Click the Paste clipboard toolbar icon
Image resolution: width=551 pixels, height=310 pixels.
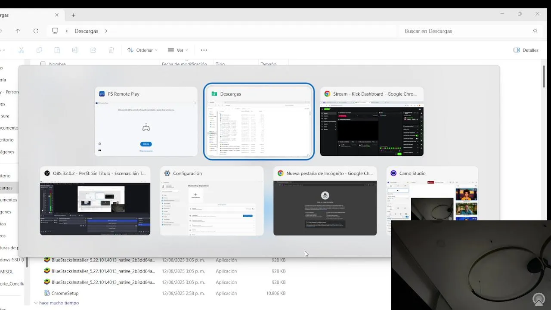[x=57, y=50]
